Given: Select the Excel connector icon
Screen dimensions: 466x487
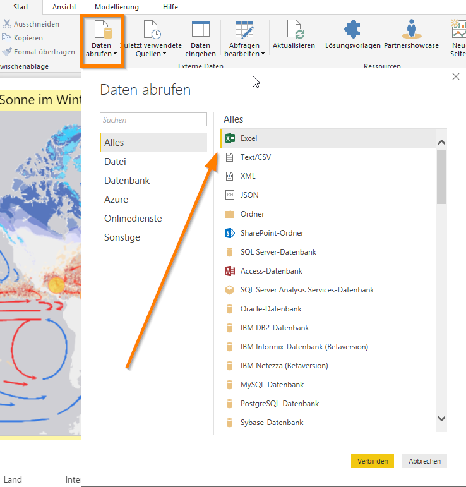Looking at the screenshot, I should [x=229, y=138].
